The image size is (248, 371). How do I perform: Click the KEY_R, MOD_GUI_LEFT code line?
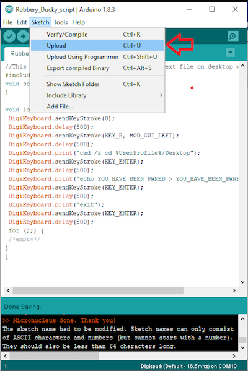point(94,136)
